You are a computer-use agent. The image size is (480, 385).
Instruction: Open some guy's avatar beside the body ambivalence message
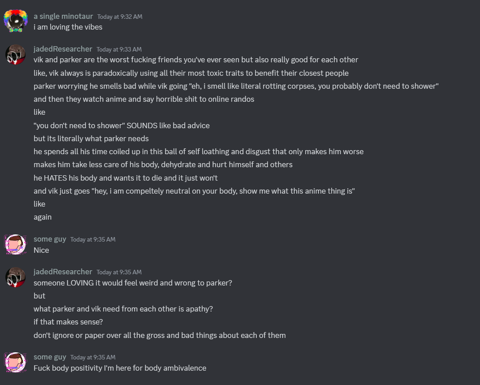point(15,362)
